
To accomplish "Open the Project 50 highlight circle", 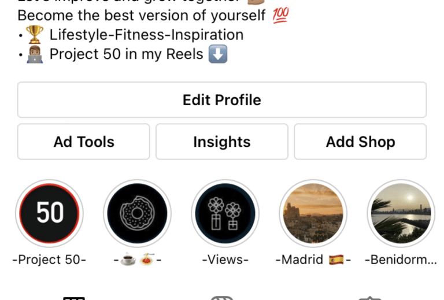I will [x=50, y=213].
